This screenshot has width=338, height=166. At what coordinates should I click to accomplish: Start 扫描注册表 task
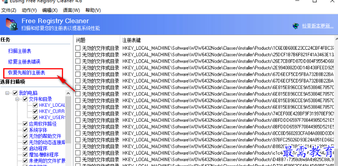(x=20, y=51)
